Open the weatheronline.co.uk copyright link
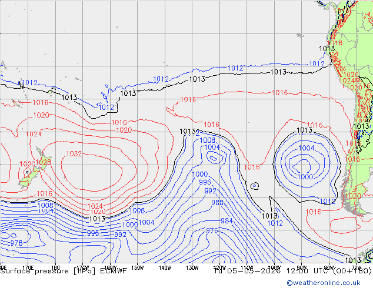The height and width of the screenshot is (288, 373). [324, 283]
